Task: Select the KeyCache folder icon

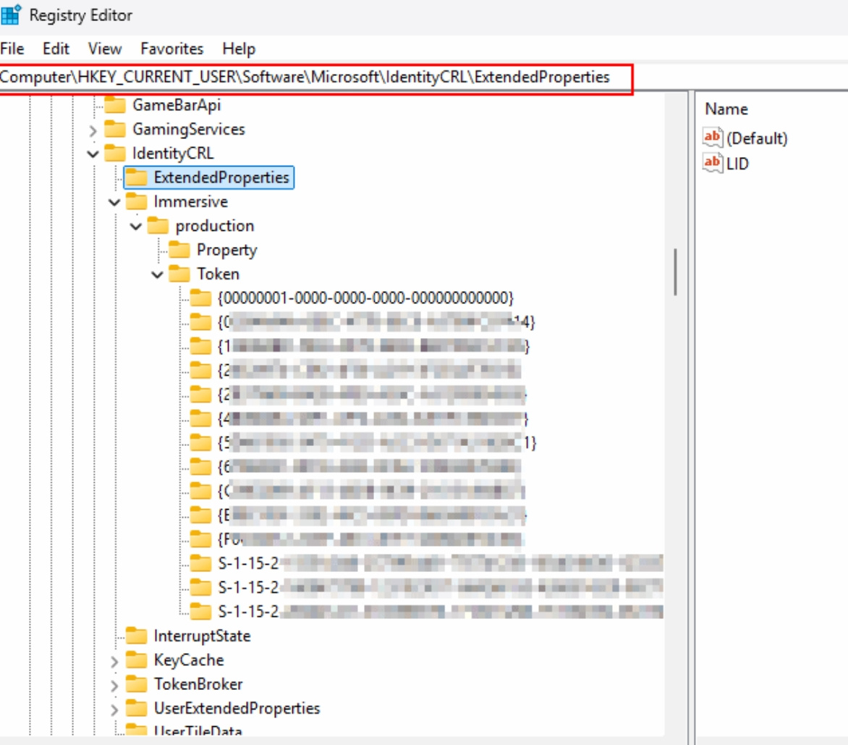Action: (136, 660)
